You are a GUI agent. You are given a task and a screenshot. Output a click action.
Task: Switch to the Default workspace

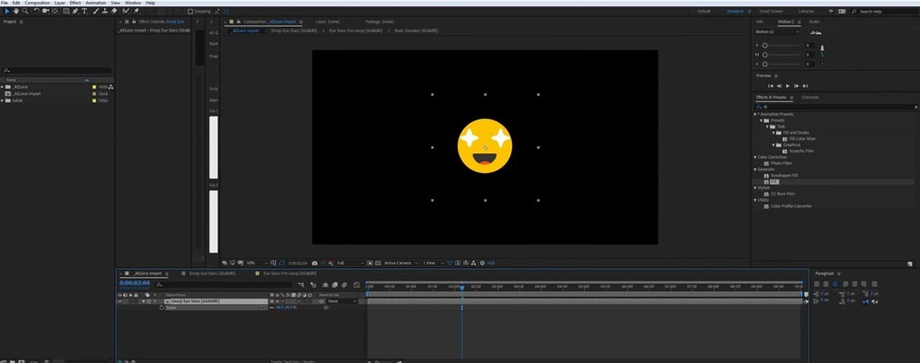[x=703, y=11]
